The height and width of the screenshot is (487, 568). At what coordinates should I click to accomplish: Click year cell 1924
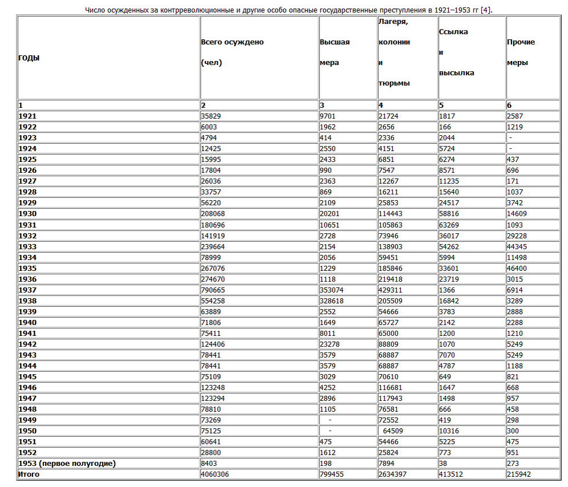tap(109, 149)
